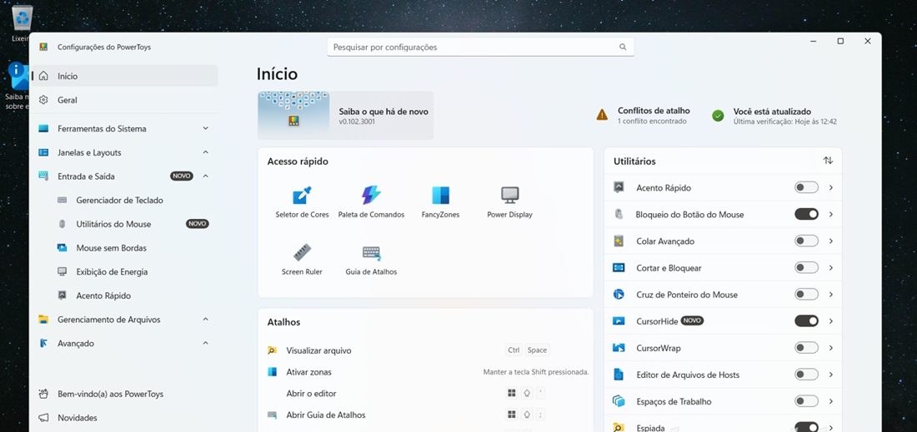Viewport: 917px width, 432px height.
Task: Select Exibição de Energia in the sidebar
Action: pos(125,272)
